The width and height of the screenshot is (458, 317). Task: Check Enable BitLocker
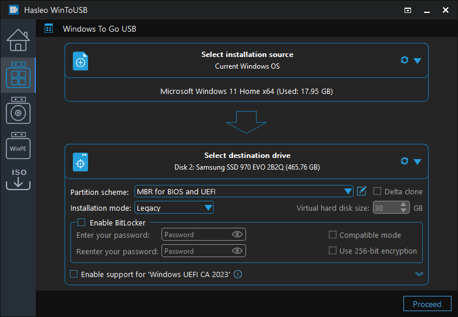point(81,222)
